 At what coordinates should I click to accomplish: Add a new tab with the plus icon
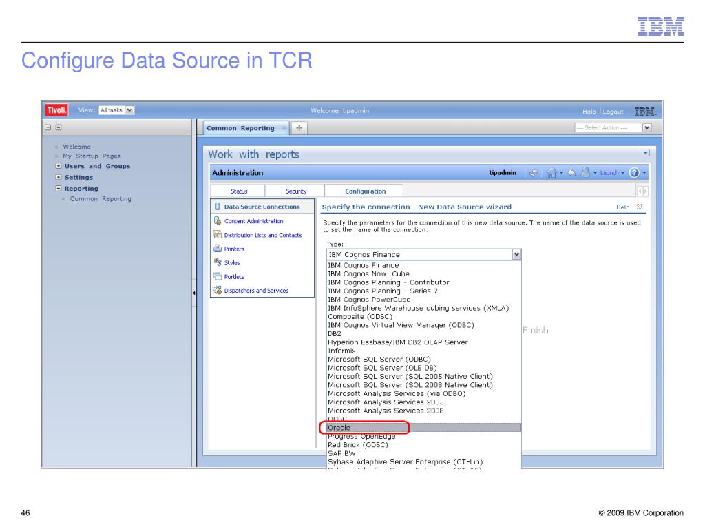coord(299,128)
